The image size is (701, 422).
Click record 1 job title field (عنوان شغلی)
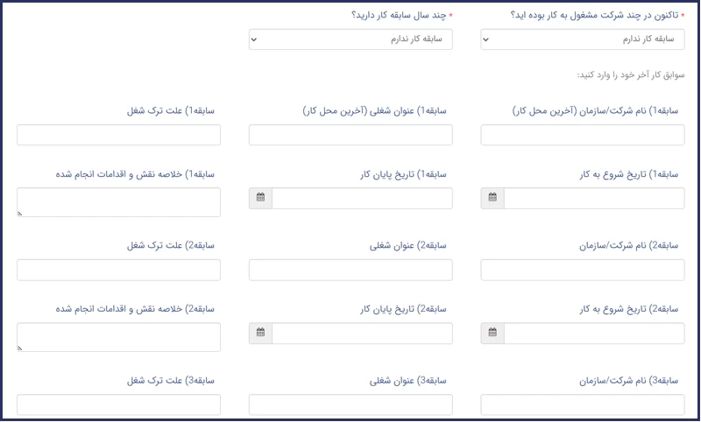click(350, 135)
